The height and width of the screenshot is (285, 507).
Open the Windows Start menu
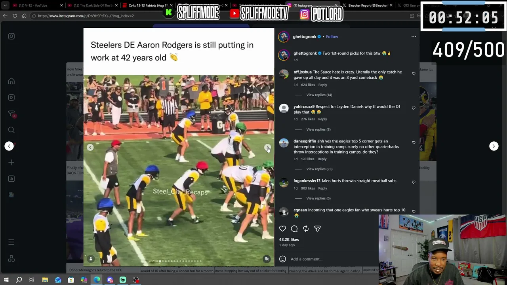[x=6, y=280]
